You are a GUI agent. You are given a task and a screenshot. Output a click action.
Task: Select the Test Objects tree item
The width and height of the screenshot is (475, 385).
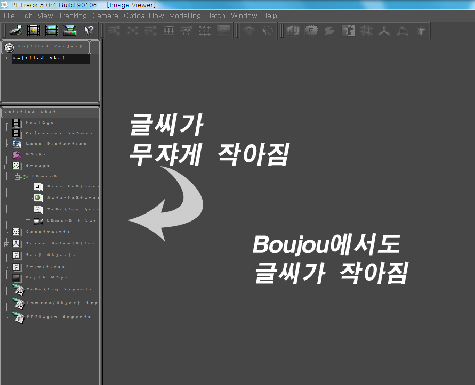tap(51, 255)
